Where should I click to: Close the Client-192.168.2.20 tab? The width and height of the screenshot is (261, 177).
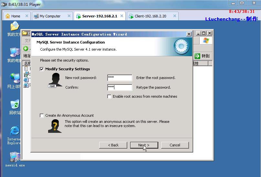[x=175, y=16]
